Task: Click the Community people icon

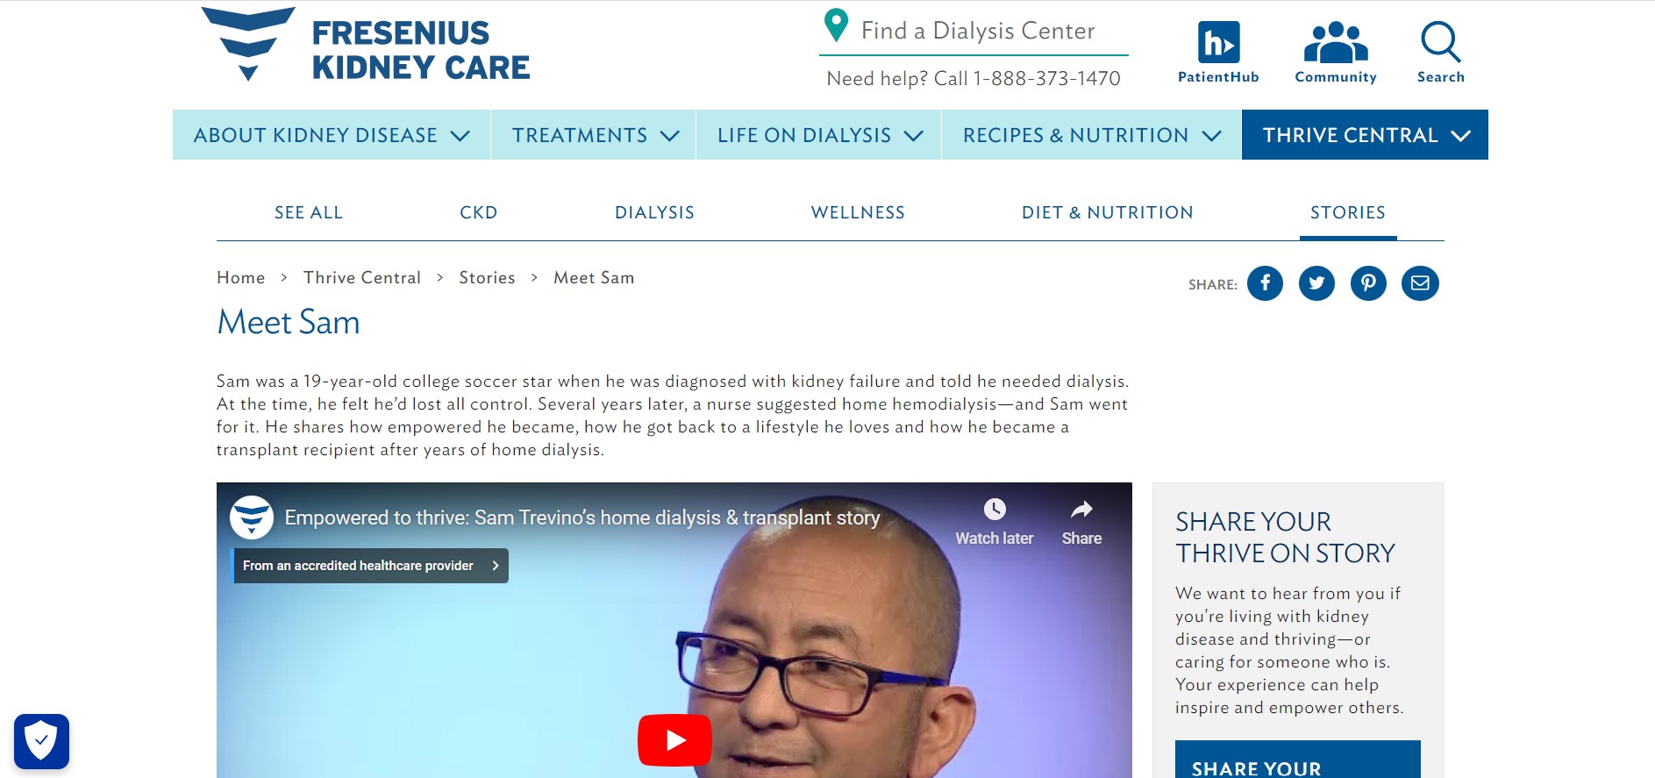Action: (x=1335, y=42)
